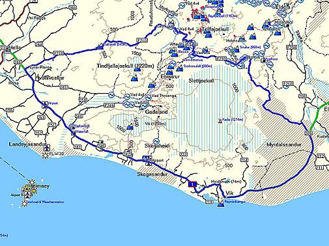
Task: Select the ford icon above Skogaheidi
Action: click(x=156, y=141)
